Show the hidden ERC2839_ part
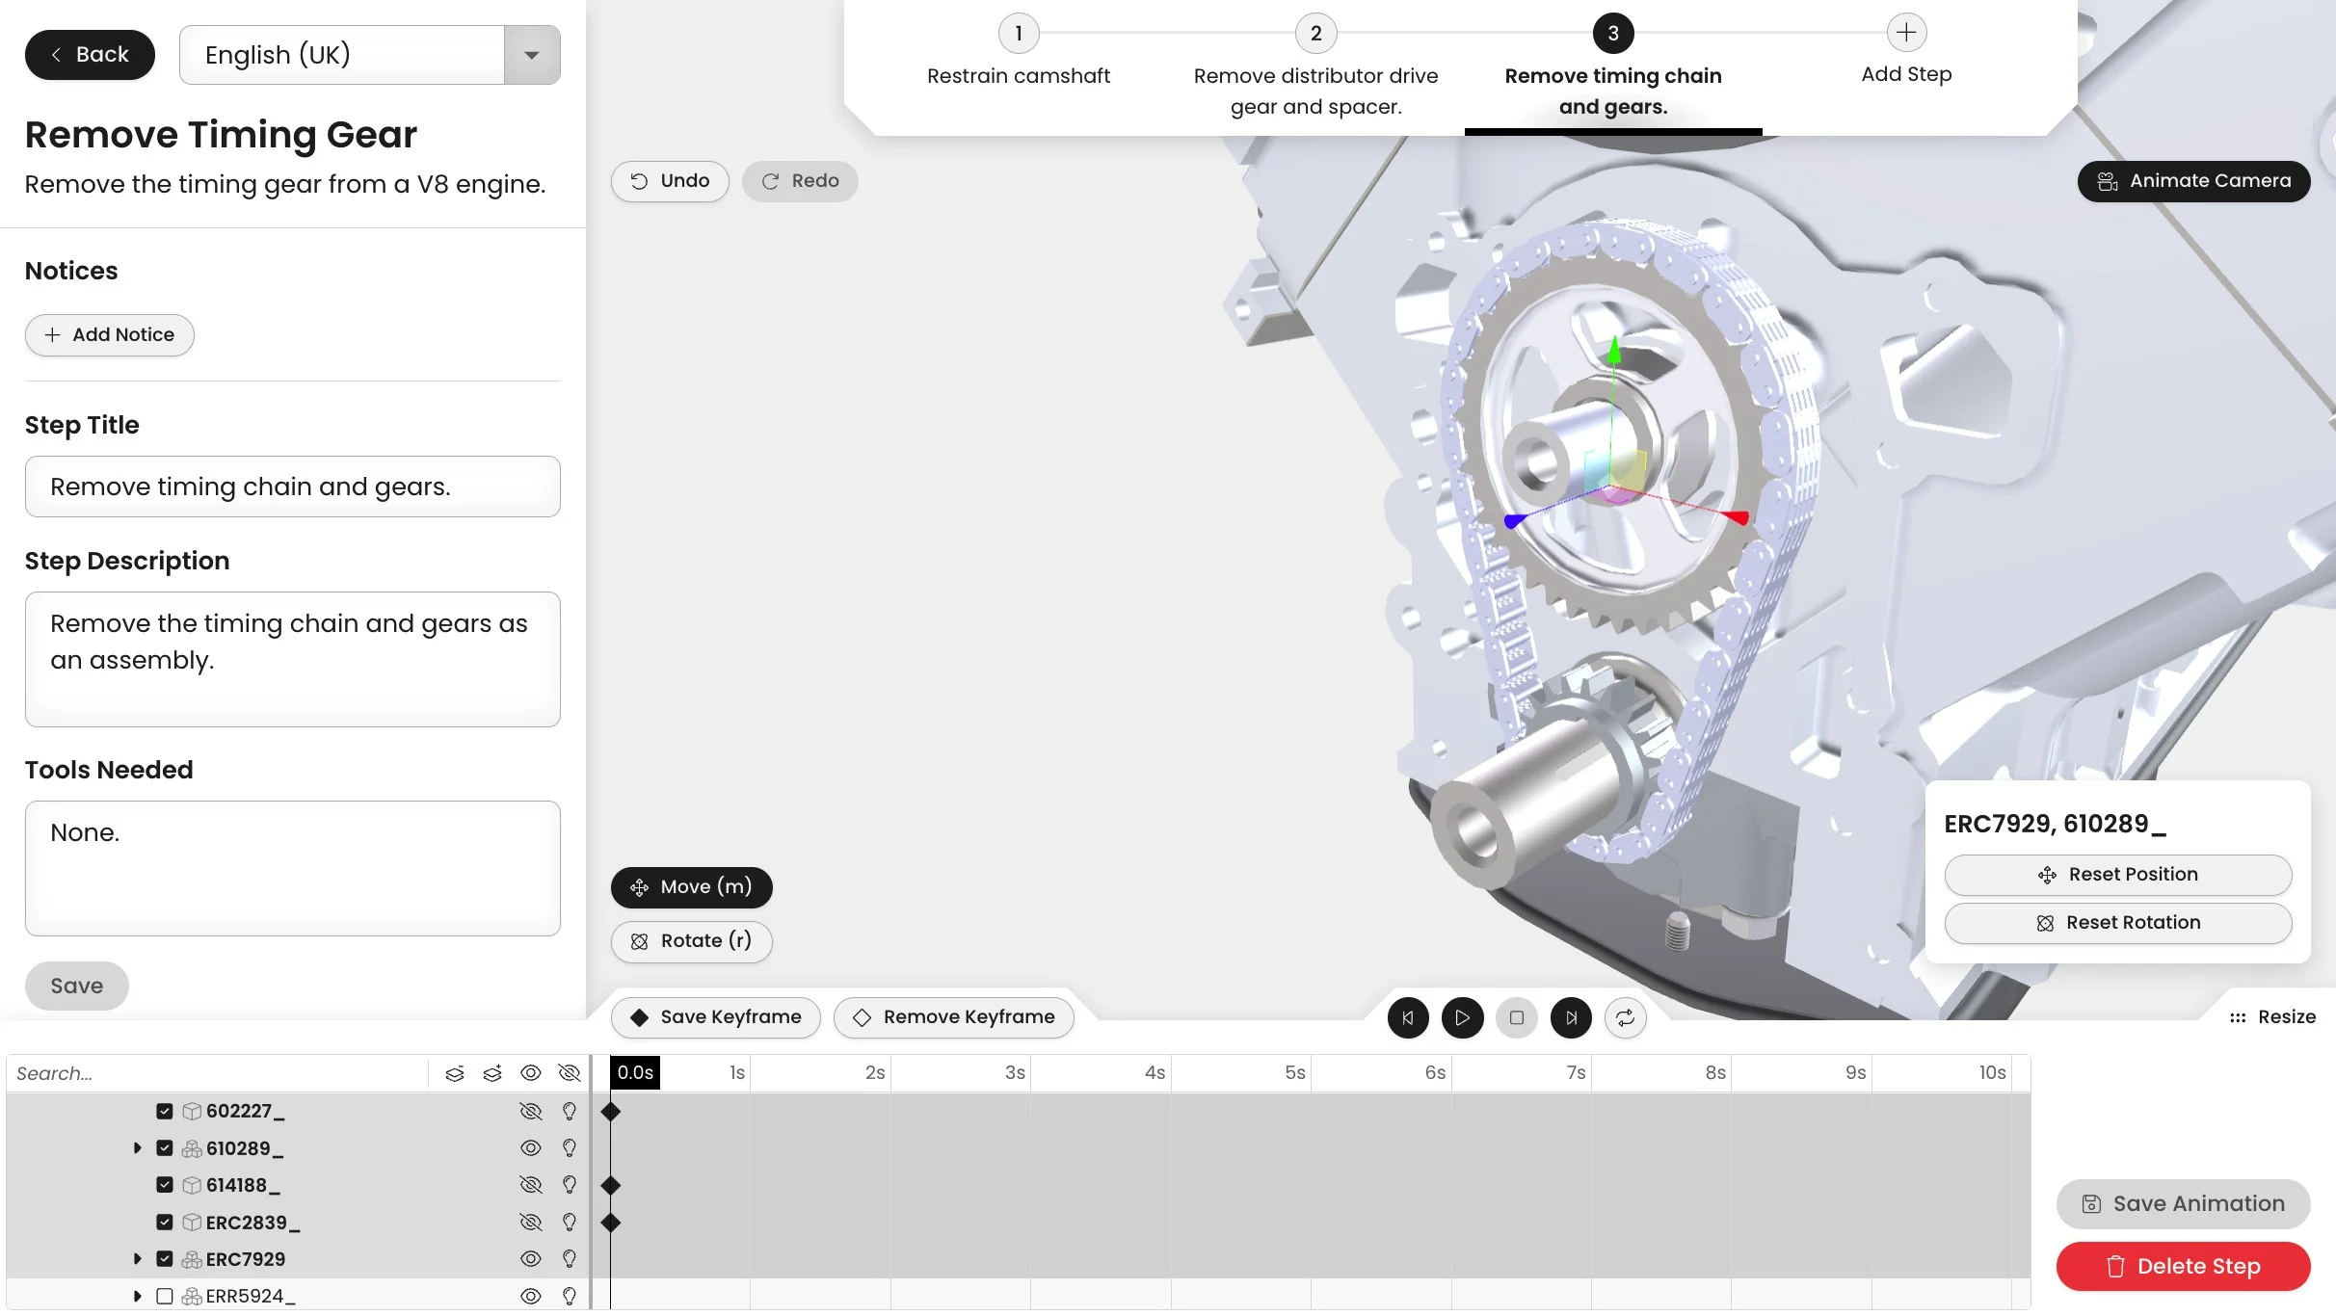2336x1316 pixels. (530, 1223)
